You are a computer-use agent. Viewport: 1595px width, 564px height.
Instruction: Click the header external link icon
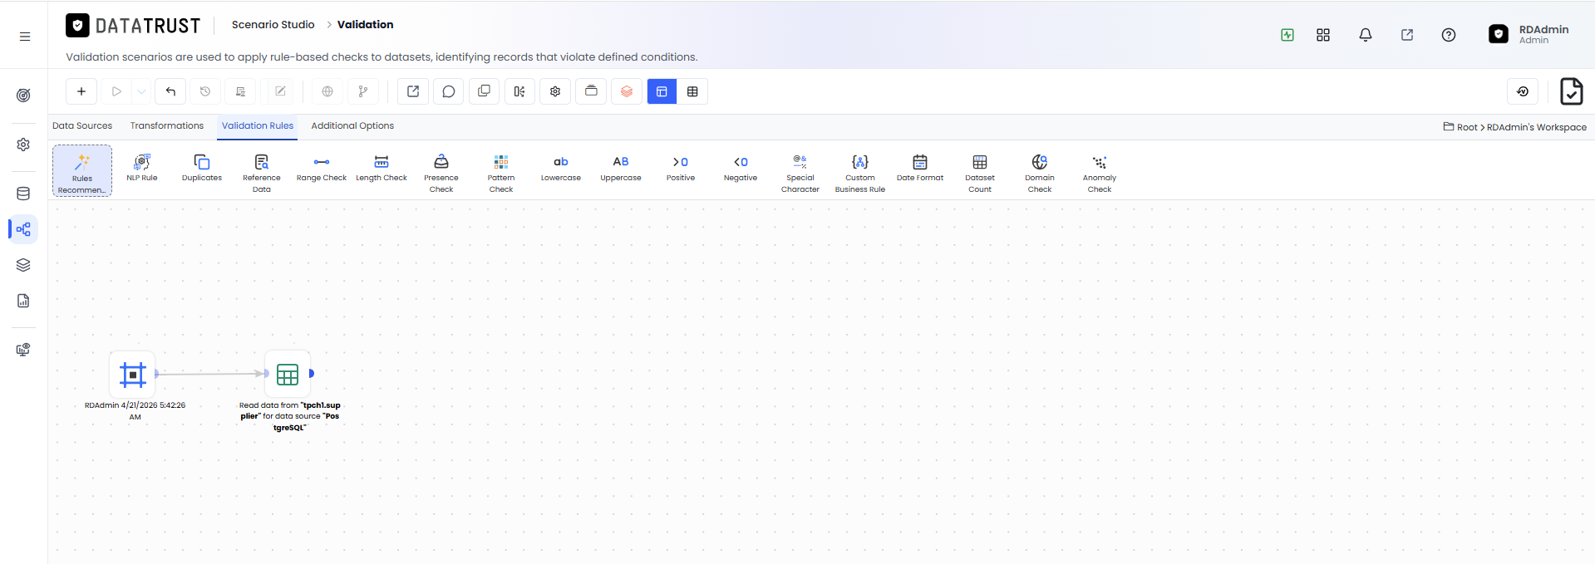[x=1407, y=35]
